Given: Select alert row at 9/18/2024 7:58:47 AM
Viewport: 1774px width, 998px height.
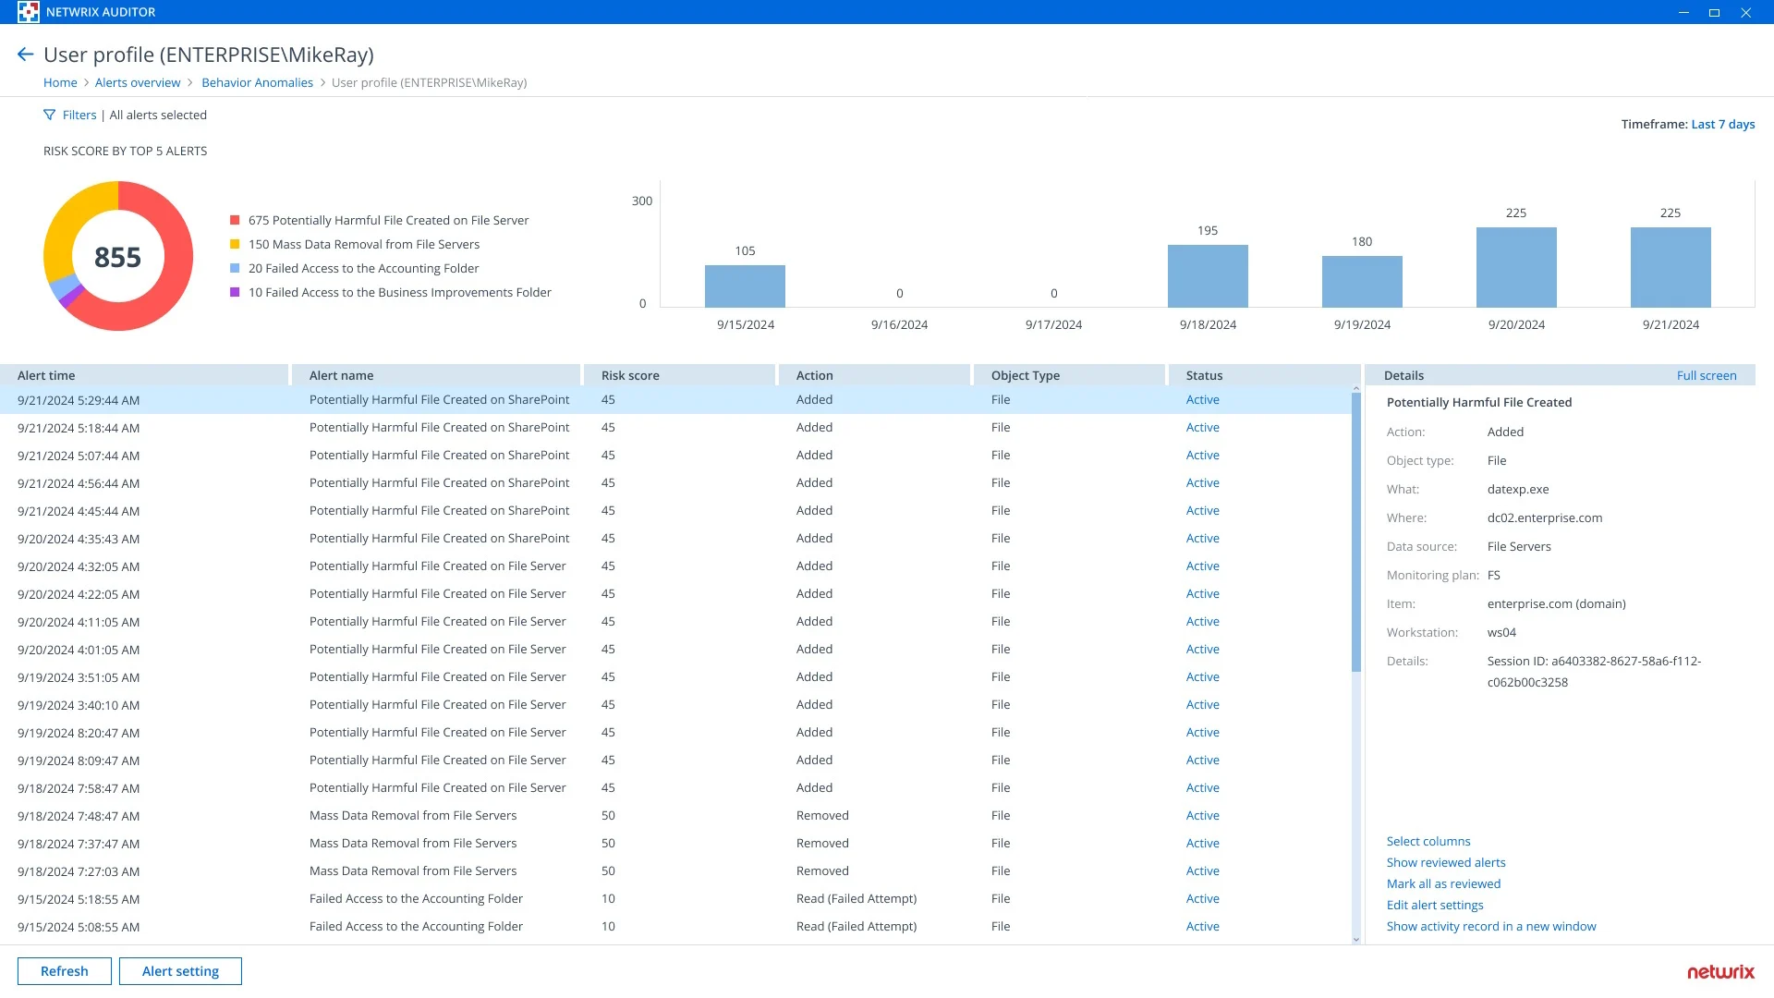Looking at the screenshot, I should click(675, 788).
